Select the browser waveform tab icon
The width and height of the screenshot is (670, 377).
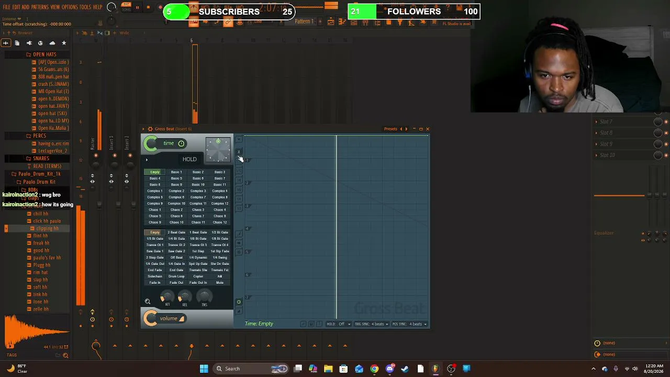(x=6, y=43)
